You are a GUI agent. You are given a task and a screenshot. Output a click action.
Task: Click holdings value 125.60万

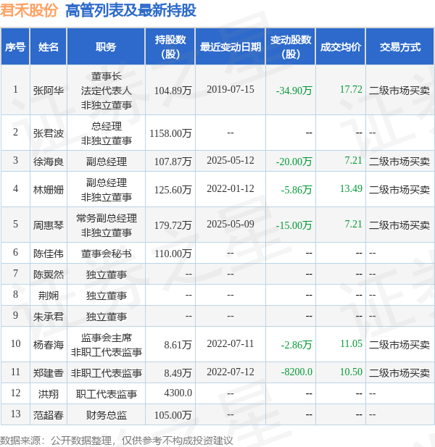(x=173, y=190)
